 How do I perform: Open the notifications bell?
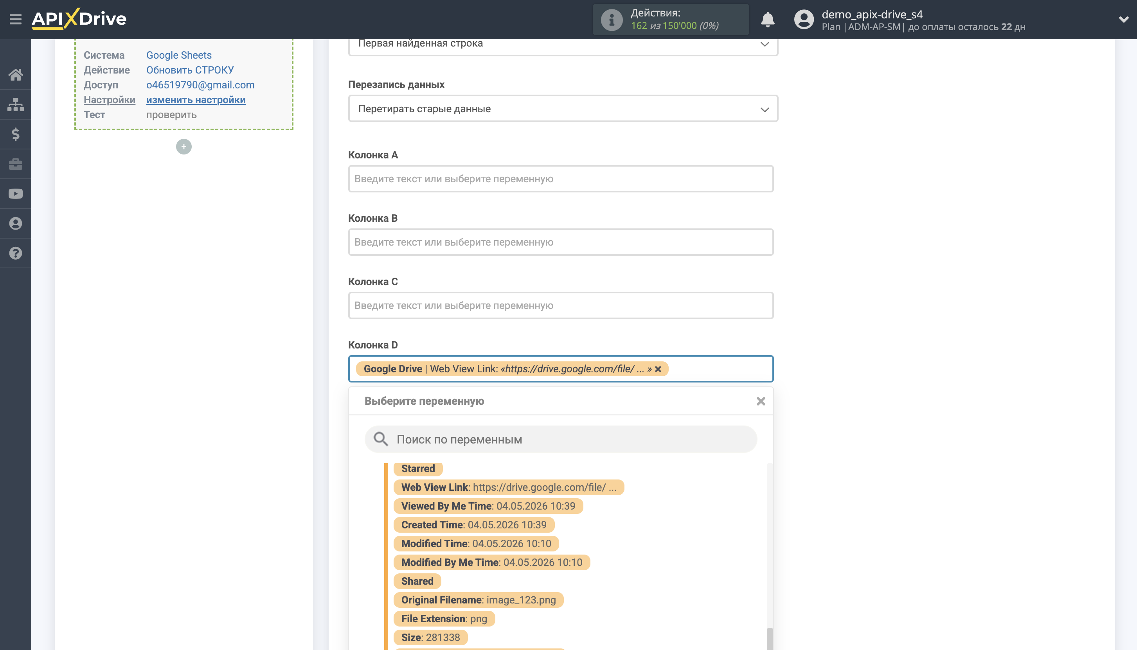click(768, 20)
